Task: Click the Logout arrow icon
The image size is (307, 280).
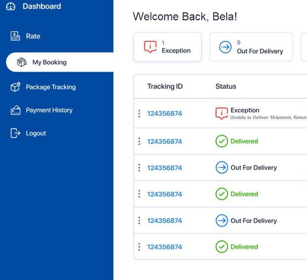Action: 15,133
